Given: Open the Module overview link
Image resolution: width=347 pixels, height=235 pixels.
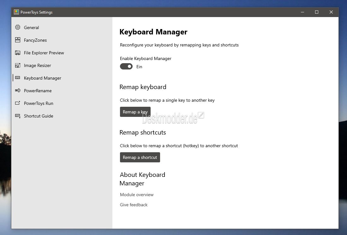Looking at the screenshot, I should [x=136, y=195].
